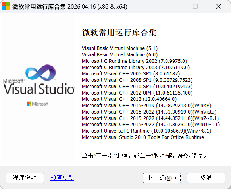The width and height of the screenshot is (231, 189).
Task: Click the small Microsoft logo under Visual Studio
Action: tap(37, 104)
